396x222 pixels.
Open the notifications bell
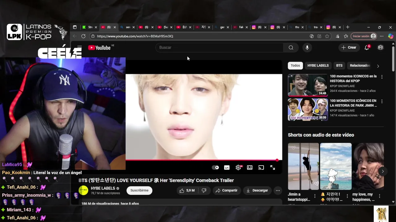[367, 47]
